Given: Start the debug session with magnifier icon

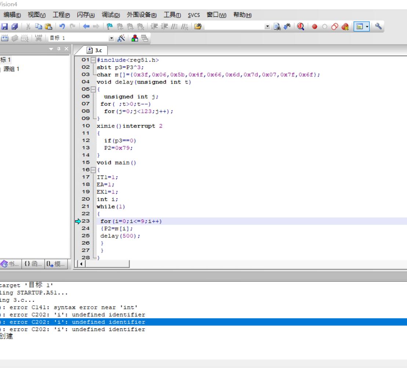Looking at the screenshot, I should point(301,26).
